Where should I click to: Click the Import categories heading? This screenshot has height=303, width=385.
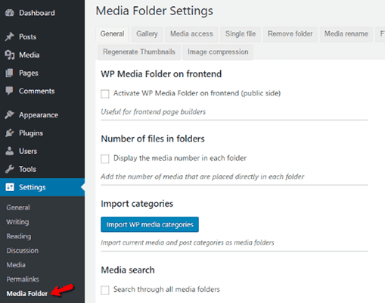tap(137, 204)
